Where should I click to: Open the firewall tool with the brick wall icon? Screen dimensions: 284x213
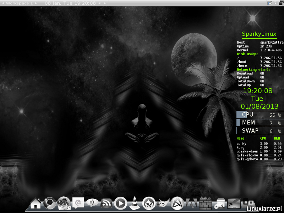(205, 204)
